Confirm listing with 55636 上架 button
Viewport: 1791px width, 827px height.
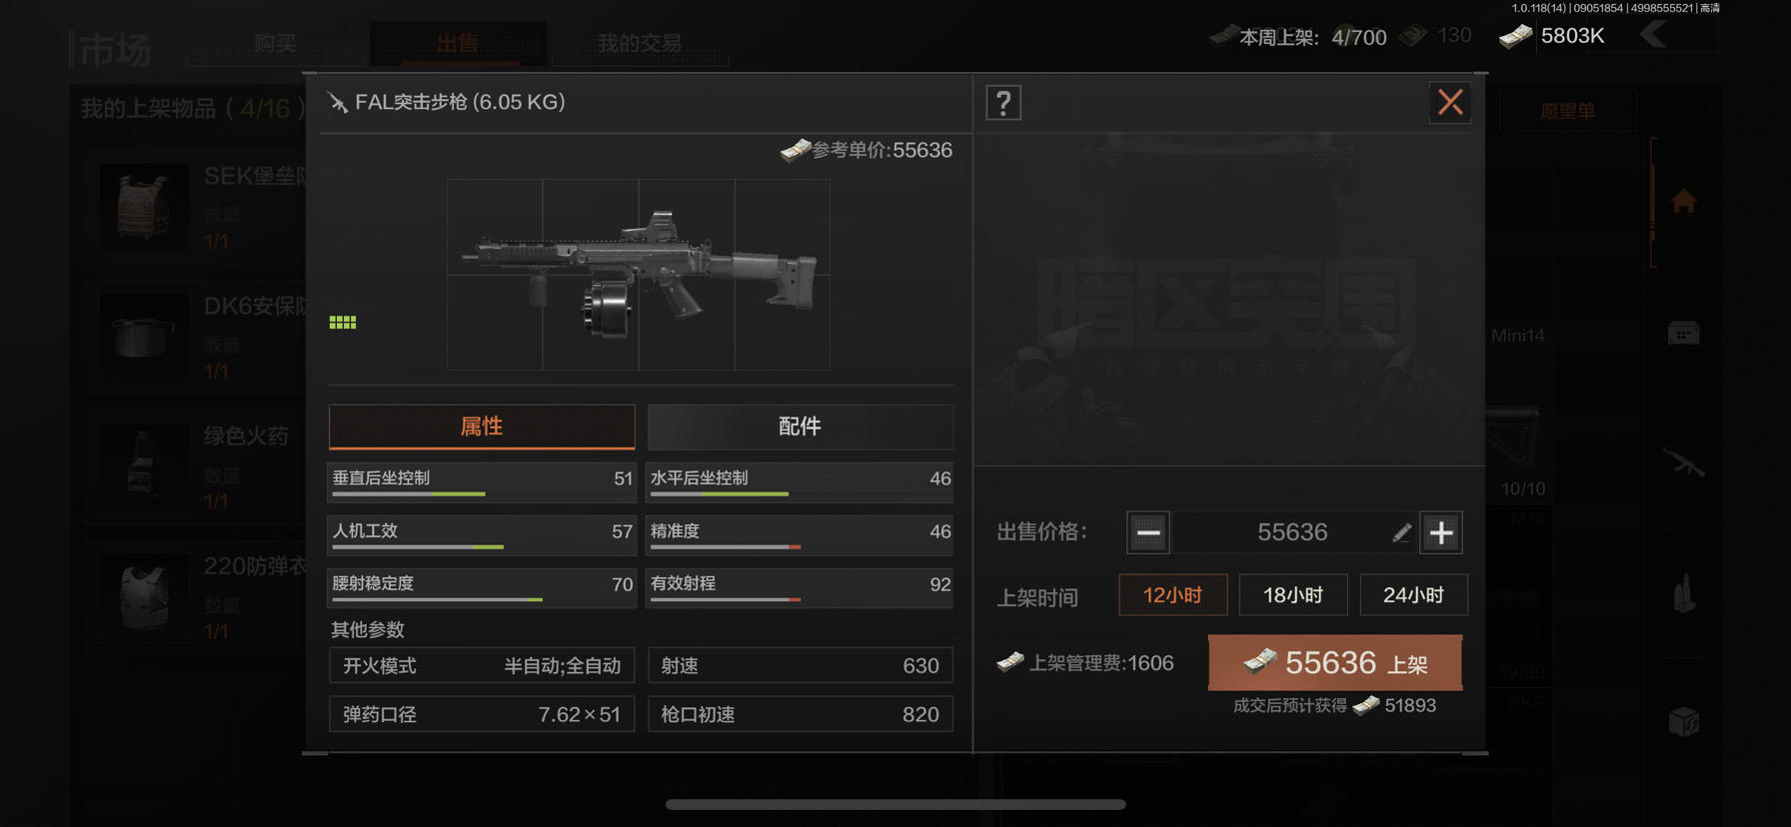point(1335,662)
